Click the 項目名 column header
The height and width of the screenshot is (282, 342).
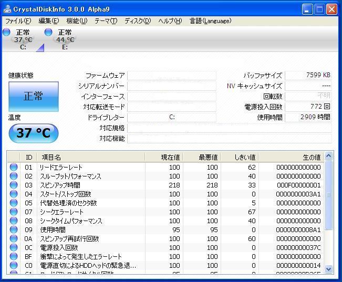(x=91, y=157)
